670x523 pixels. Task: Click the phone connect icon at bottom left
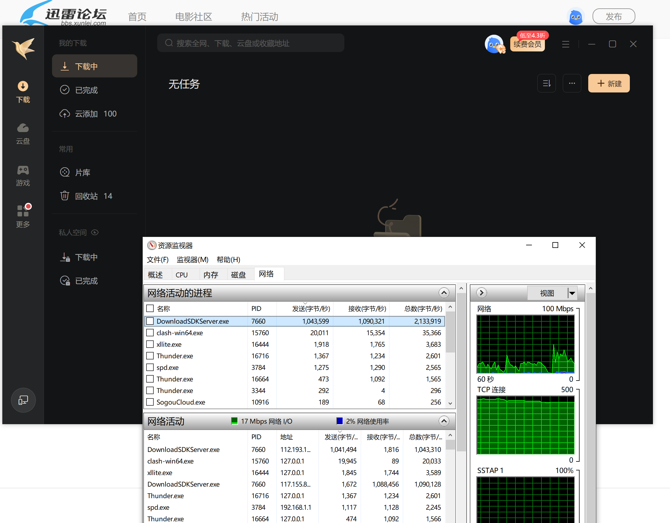click(23, 400)
